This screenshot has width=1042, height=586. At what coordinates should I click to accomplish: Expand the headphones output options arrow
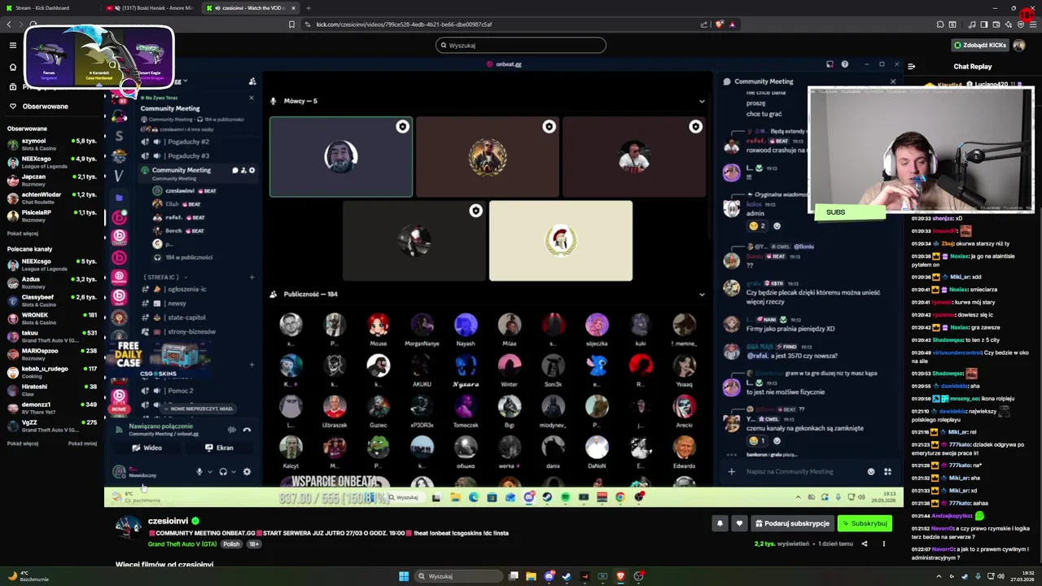click(x=233, y=472)
